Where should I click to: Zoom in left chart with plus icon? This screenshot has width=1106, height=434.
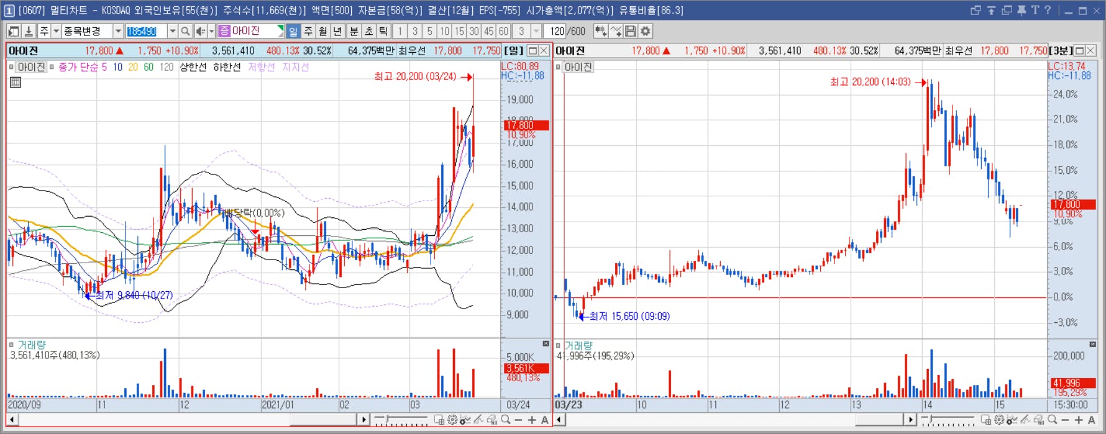(532, 420)
